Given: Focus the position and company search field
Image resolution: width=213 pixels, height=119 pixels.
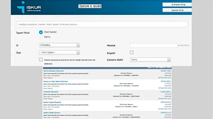Looking at the screenshot, I should tap(102, 24).
